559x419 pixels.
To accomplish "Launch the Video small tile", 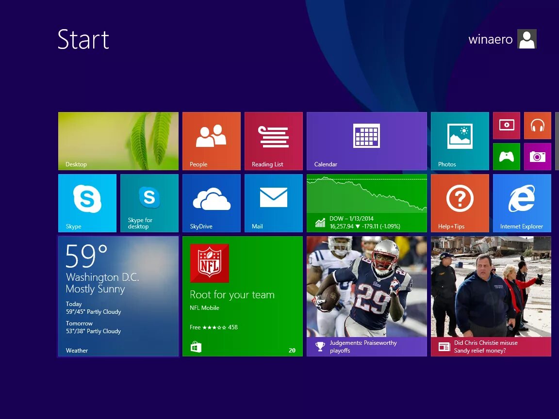I will coord(507,126).
